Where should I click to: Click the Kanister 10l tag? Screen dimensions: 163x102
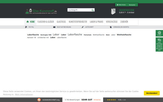(x=32, y=38)
